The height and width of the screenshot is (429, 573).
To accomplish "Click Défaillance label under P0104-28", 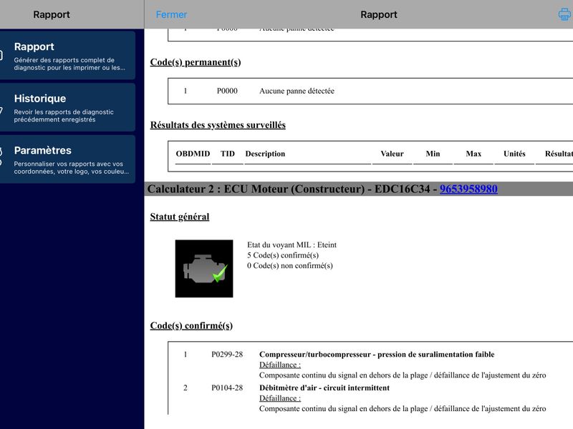I will tap(280, 398).
